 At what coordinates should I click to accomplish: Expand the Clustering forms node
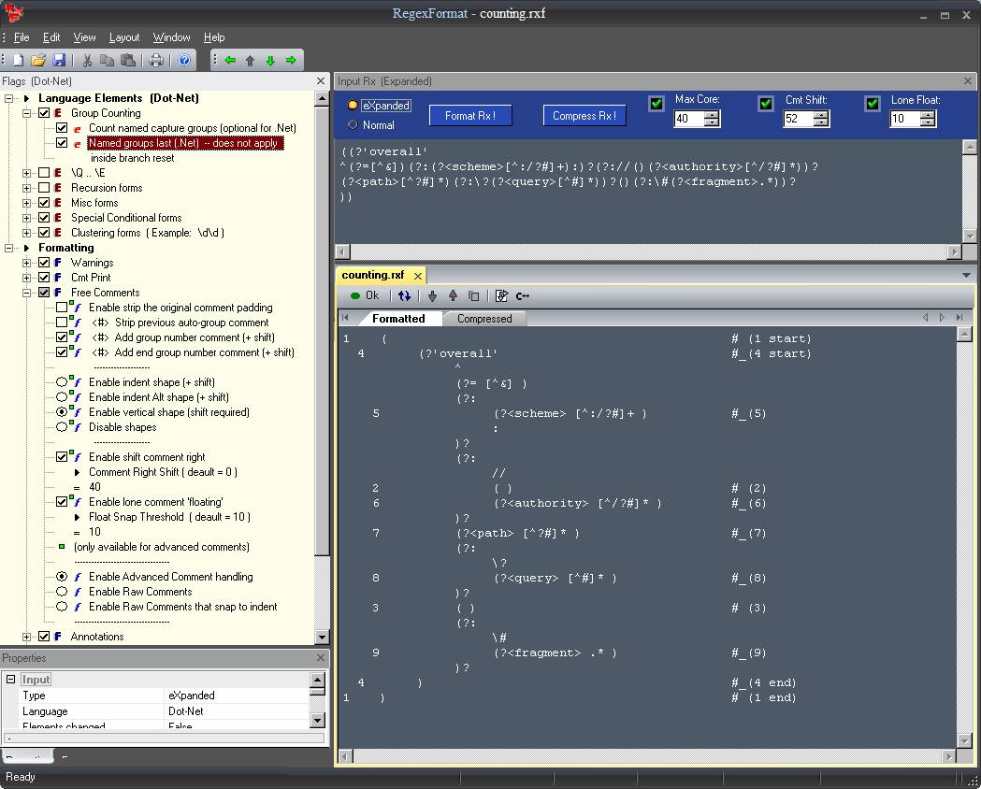26,233
